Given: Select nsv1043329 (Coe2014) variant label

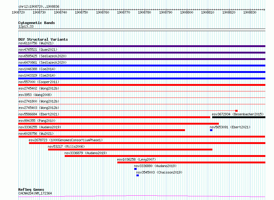Looking at the screenshot, I should 37,75.
